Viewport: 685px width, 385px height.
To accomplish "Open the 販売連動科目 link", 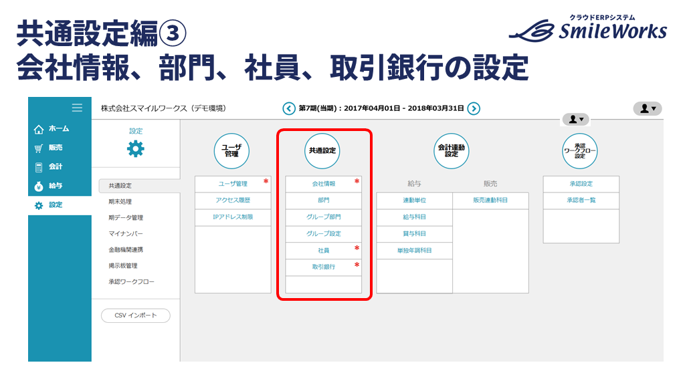I will pyautogui.click(x=490, y=201).
